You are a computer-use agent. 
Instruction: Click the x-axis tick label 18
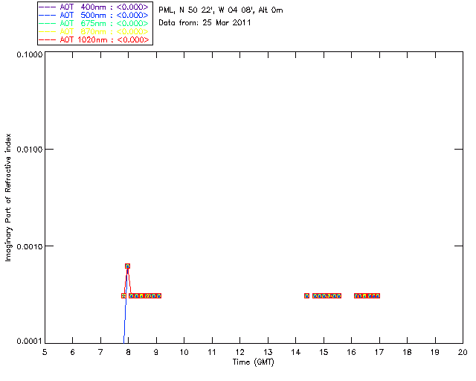coord(407,352)
